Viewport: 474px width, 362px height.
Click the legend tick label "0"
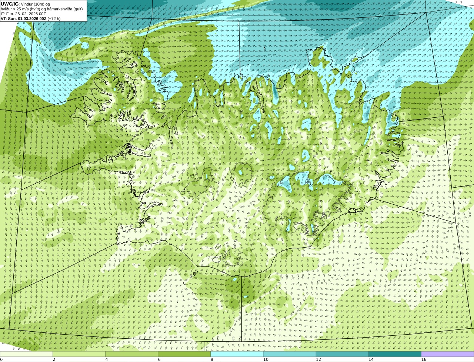1,359
